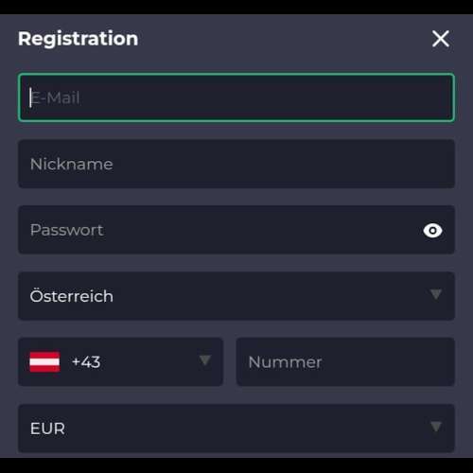Viewport: 473px width, 473px height.
Task: Focus the E-Mail input field
Action: [236, 97]
